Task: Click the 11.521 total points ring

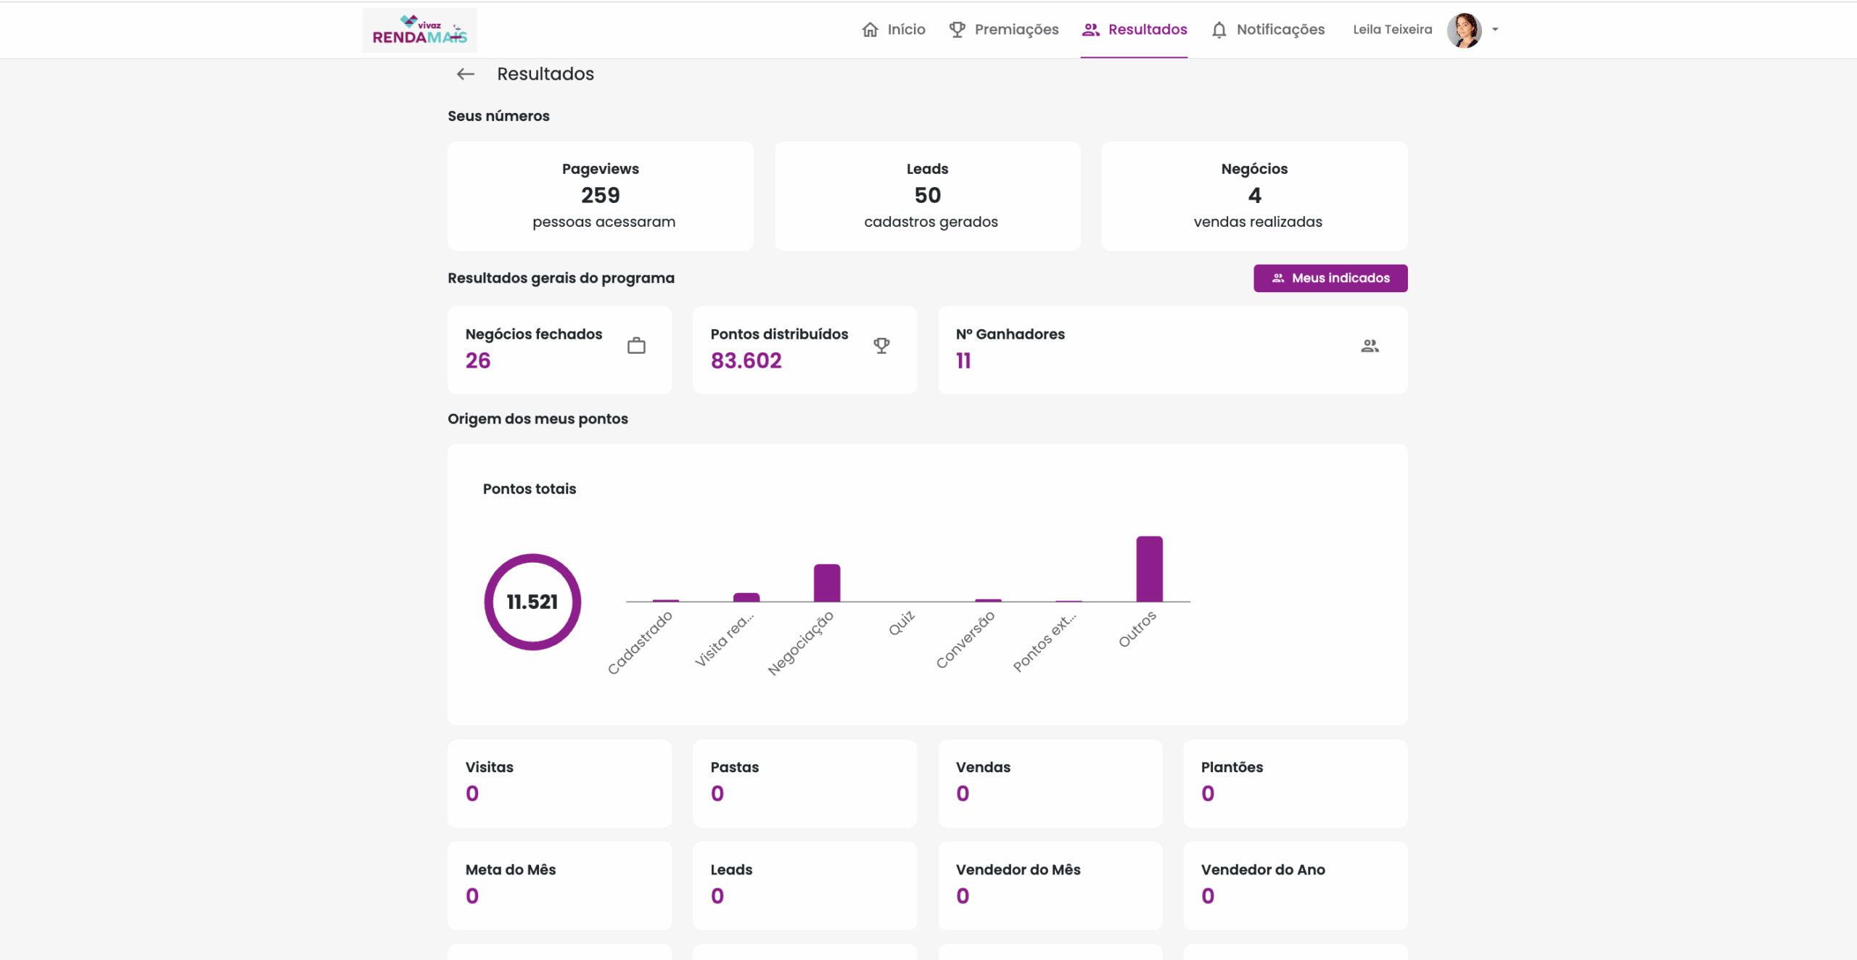Action: tap(532, 602)
